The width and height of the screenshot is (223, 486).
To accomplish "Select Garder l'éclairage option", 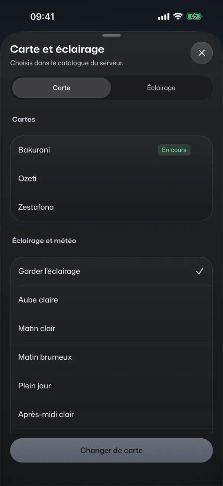I will click(111, 271).
